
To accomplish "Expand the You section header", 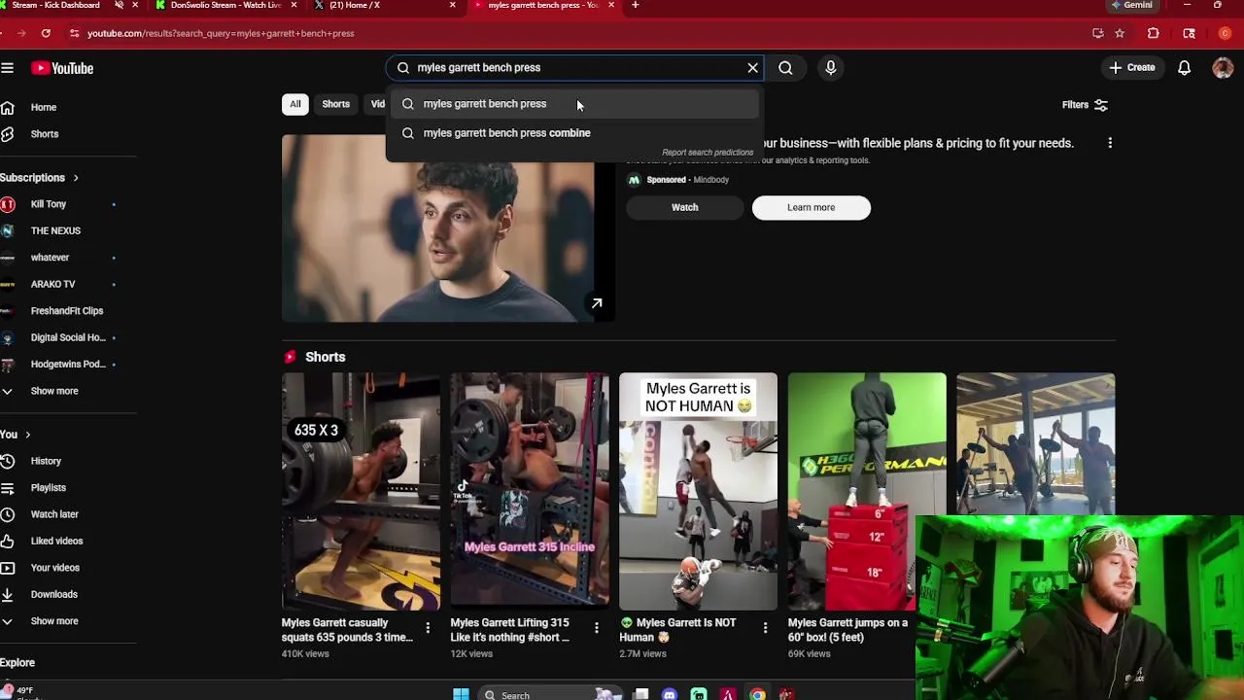I will (x=15, y=435).
